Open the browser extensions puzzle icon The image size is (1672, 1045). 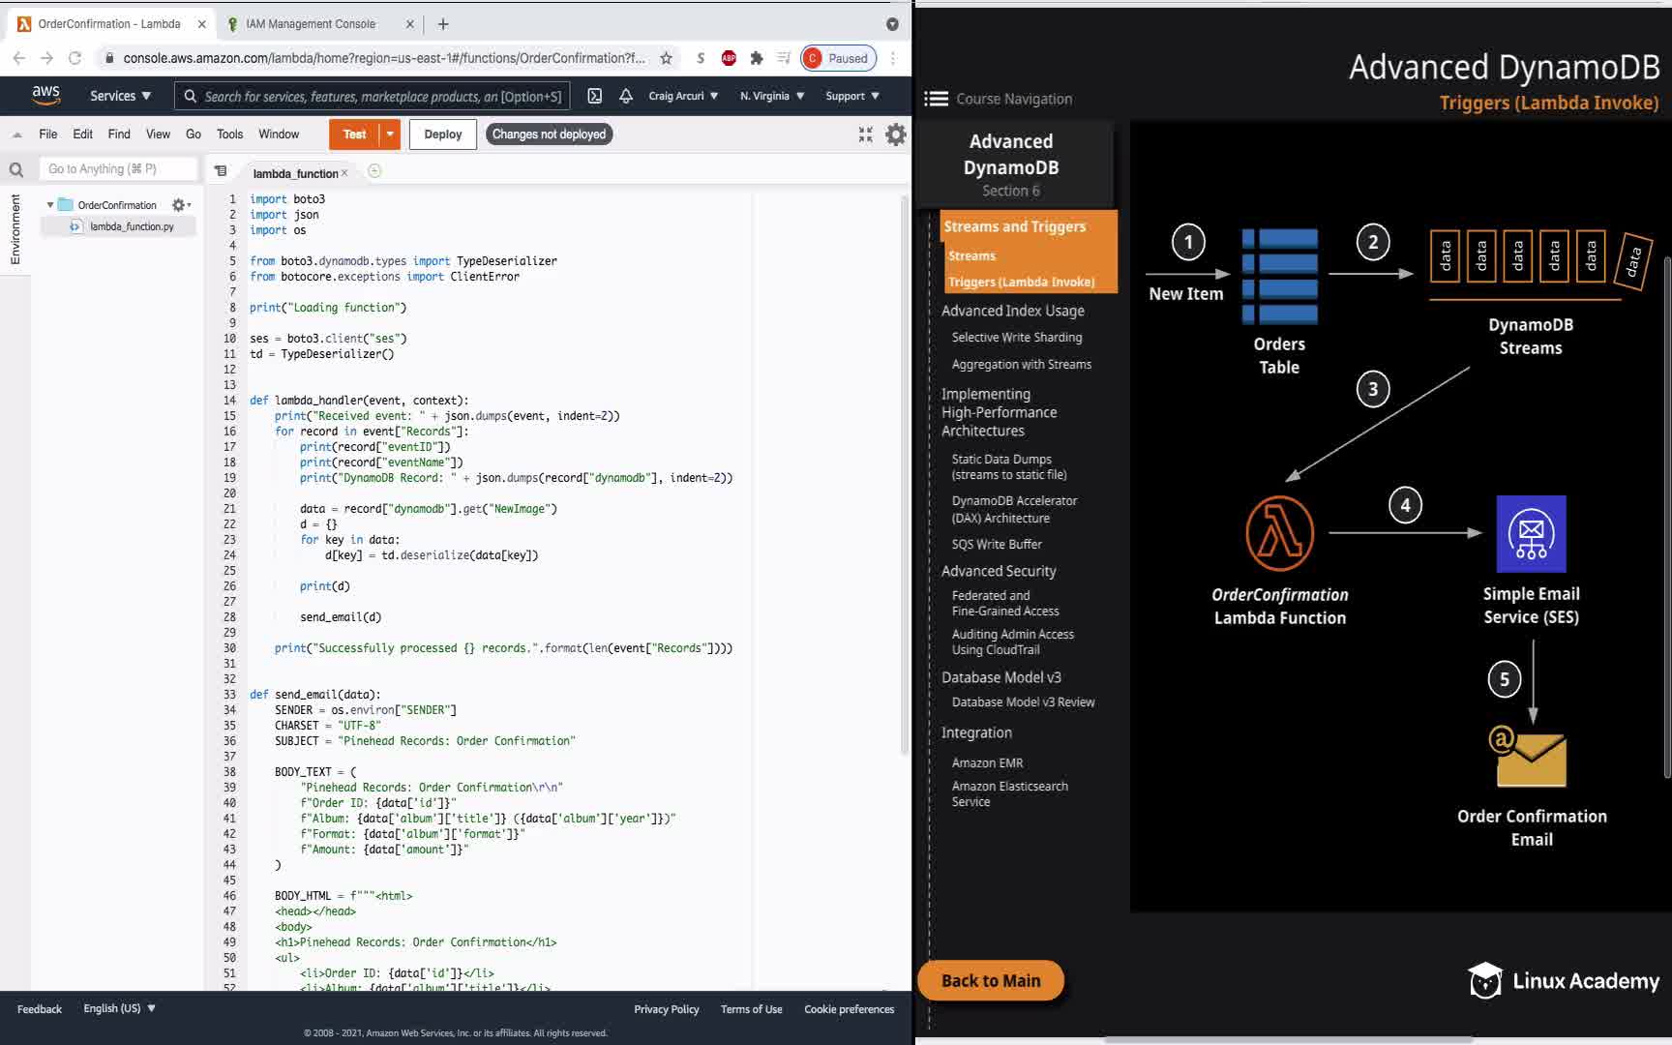pyautogui.click(x=757, y=58)
